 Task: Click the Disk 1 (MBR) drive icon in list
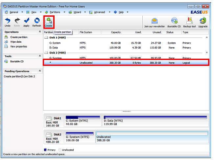tap(46, 37)
